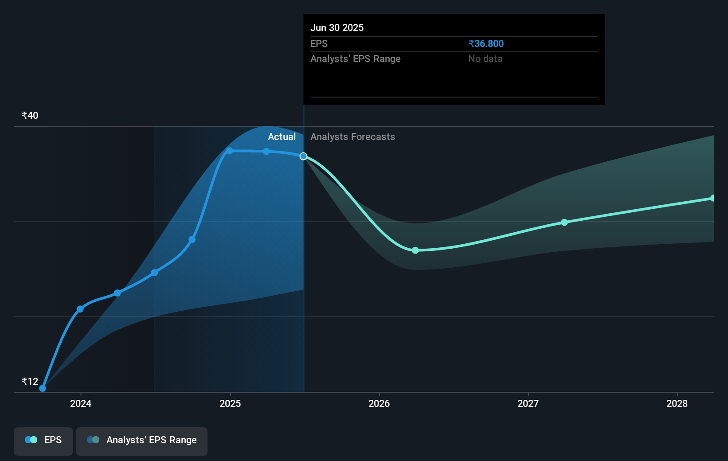Click the forecast data point in 2027
Viewport: 728px width, 461px height.
click(564, 223)
